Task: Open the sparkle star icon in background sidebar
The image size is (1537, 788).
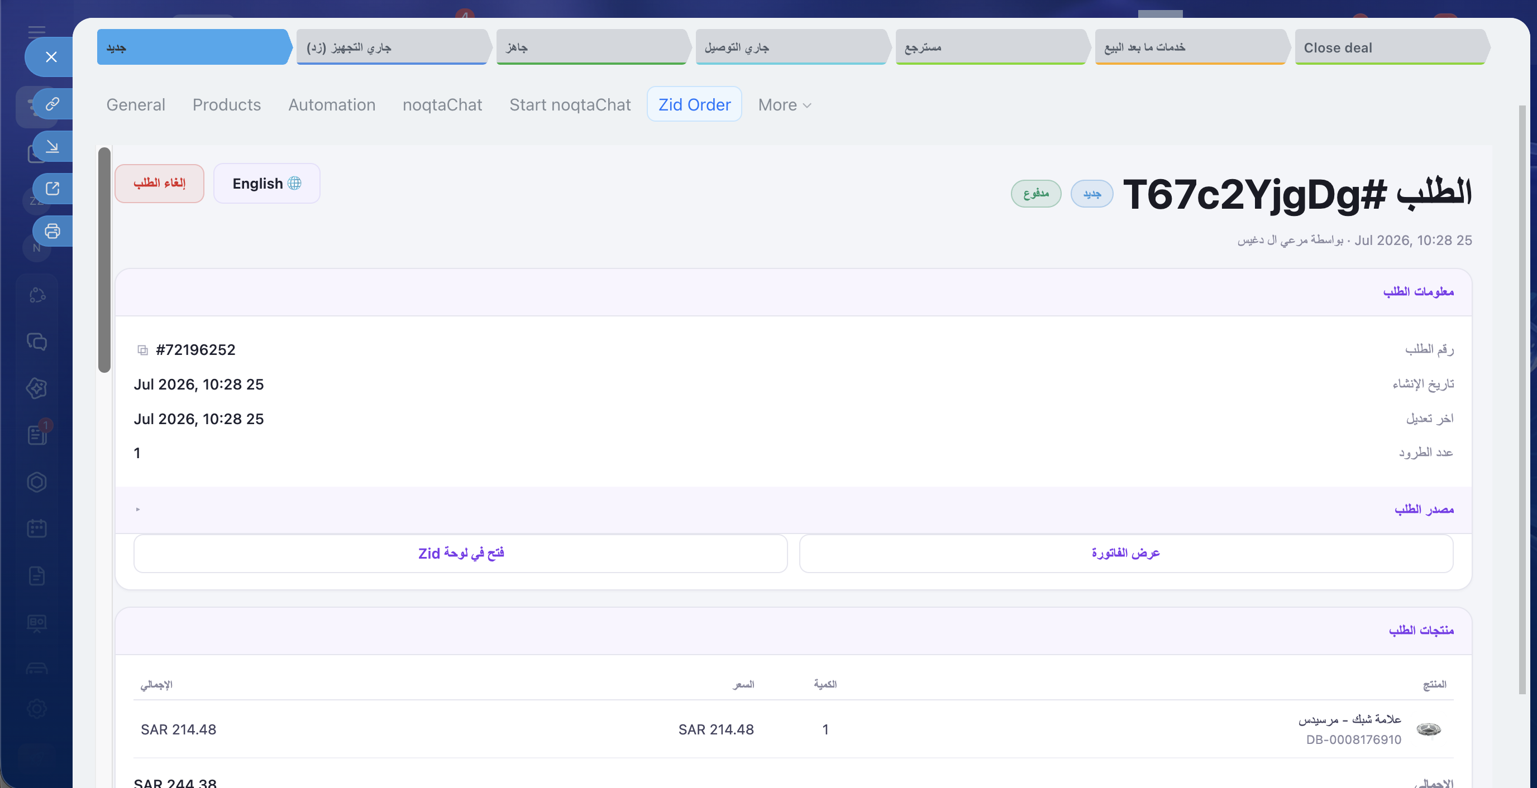Action: (x=37, y=388)
